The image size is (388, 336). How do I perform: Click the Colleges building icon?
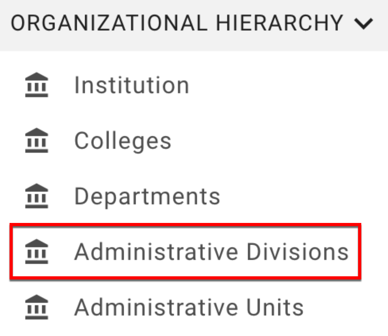37,140
